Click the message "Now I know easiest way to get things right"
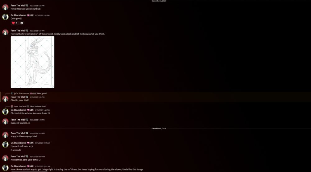The height and width of the screenshot is (172, 311). pos(77,170)
